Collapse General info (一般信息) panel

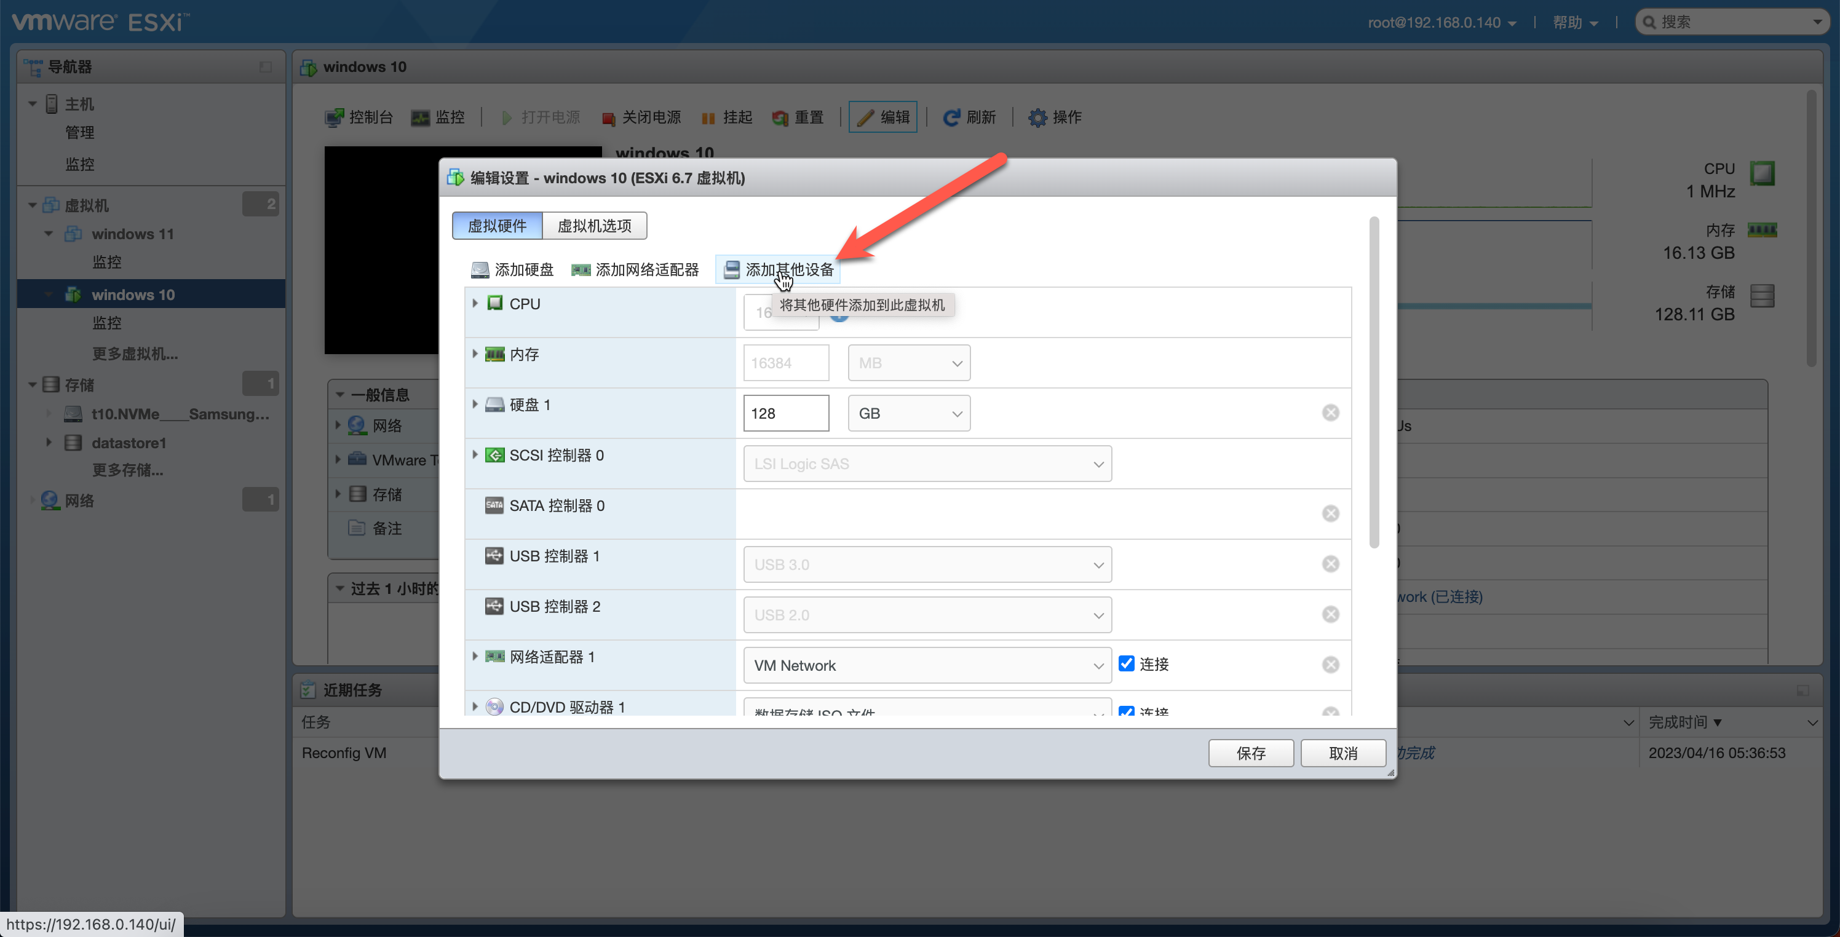tap(340, 395)
